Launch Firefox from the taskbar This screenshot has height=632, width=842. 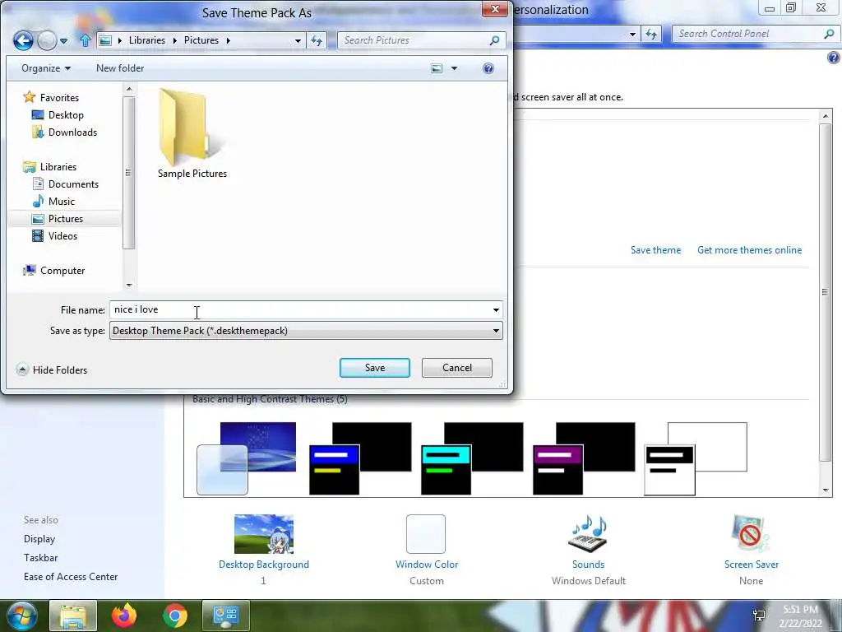click(x=124, y=616)
